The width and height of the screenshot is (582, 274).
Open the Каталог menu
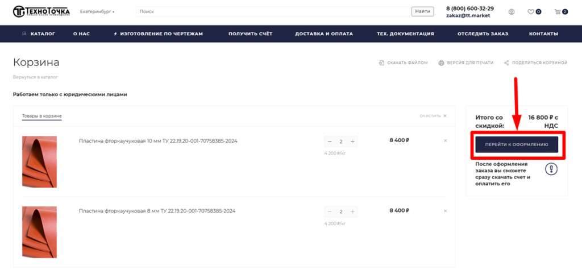39,34
